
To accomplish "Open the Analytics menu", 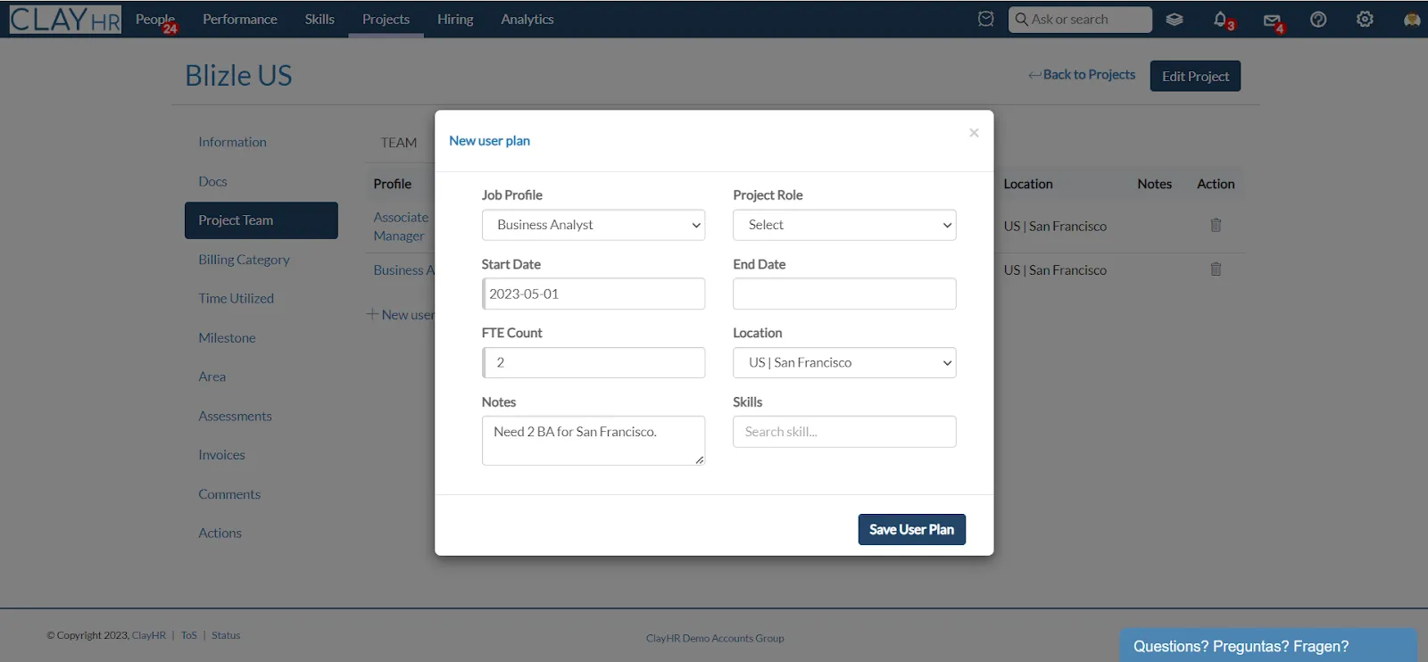I will (527, 19).
